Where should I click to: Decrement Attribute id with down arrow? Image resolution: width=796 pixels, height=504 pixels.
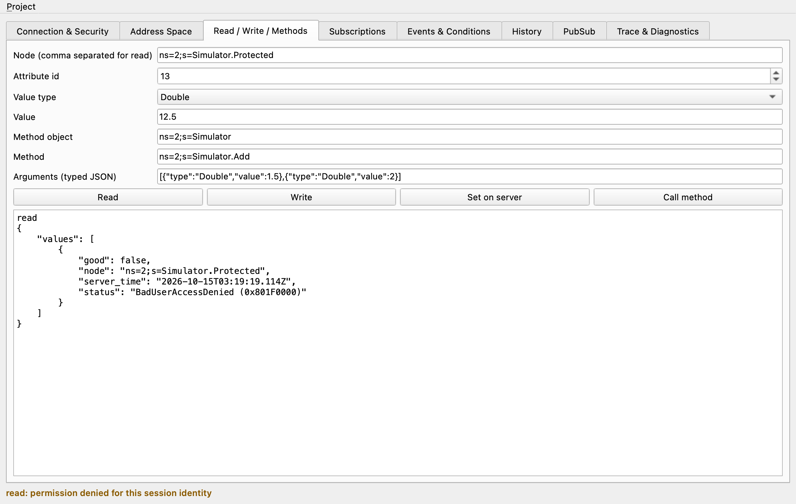pyautogui.click(x=776, y=80)
